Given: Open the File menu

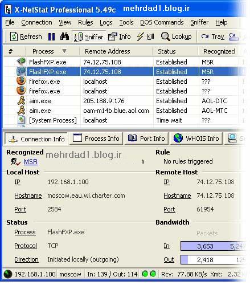Looking at the screenshot, I should pos(10,22).
